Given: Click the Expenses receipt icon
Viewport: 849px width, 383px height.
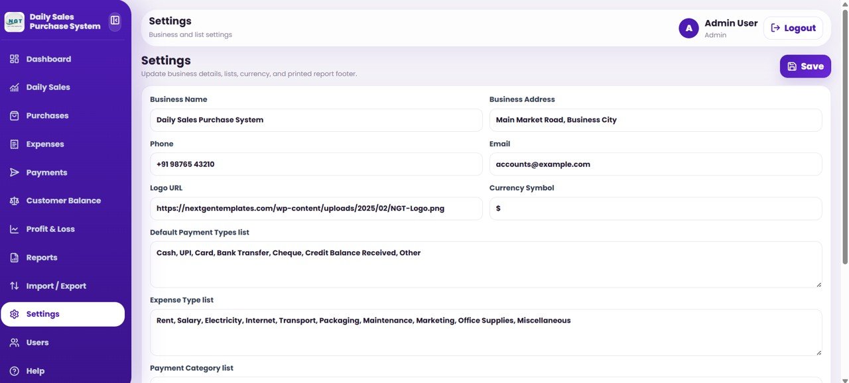Looking at the screenshot, I should 15,144.
